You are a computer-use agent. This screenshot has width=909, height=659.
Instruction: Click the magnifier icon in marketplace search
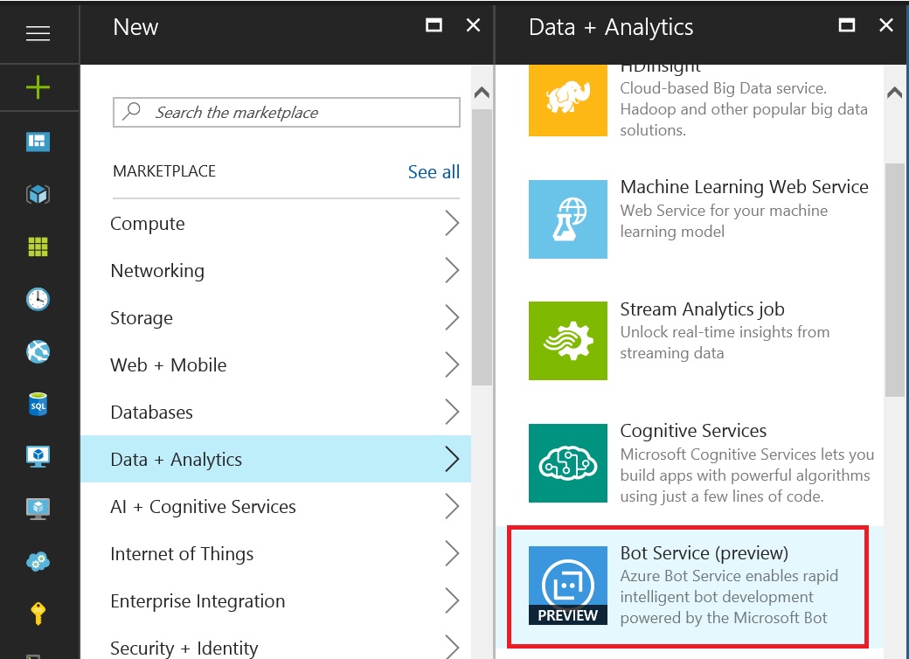132,111
